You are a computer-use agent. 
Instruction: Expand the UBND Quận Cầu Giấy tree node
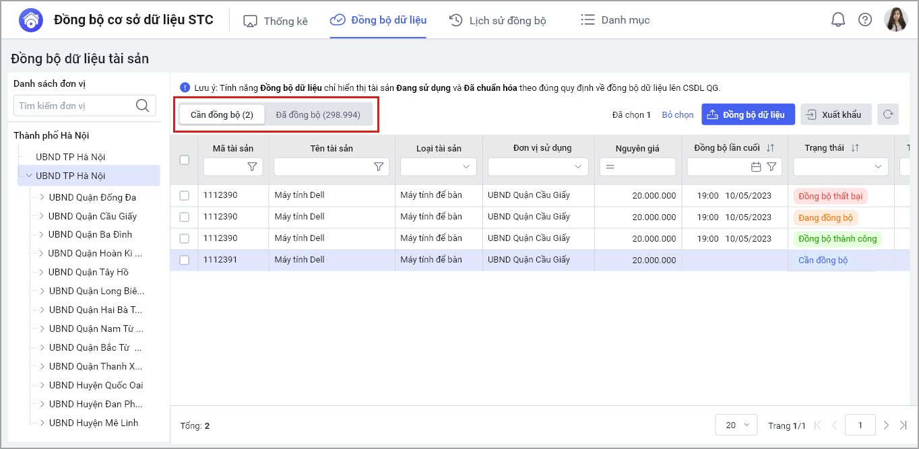tap(42, 216)
